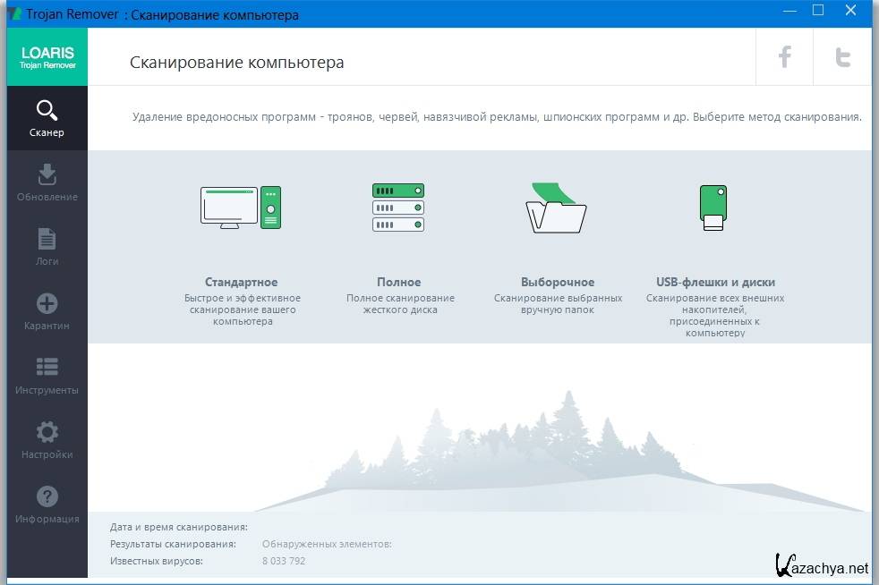Open the Логи logs page
This screenshot has height=585, width=879.
click(x=47, y=247)
